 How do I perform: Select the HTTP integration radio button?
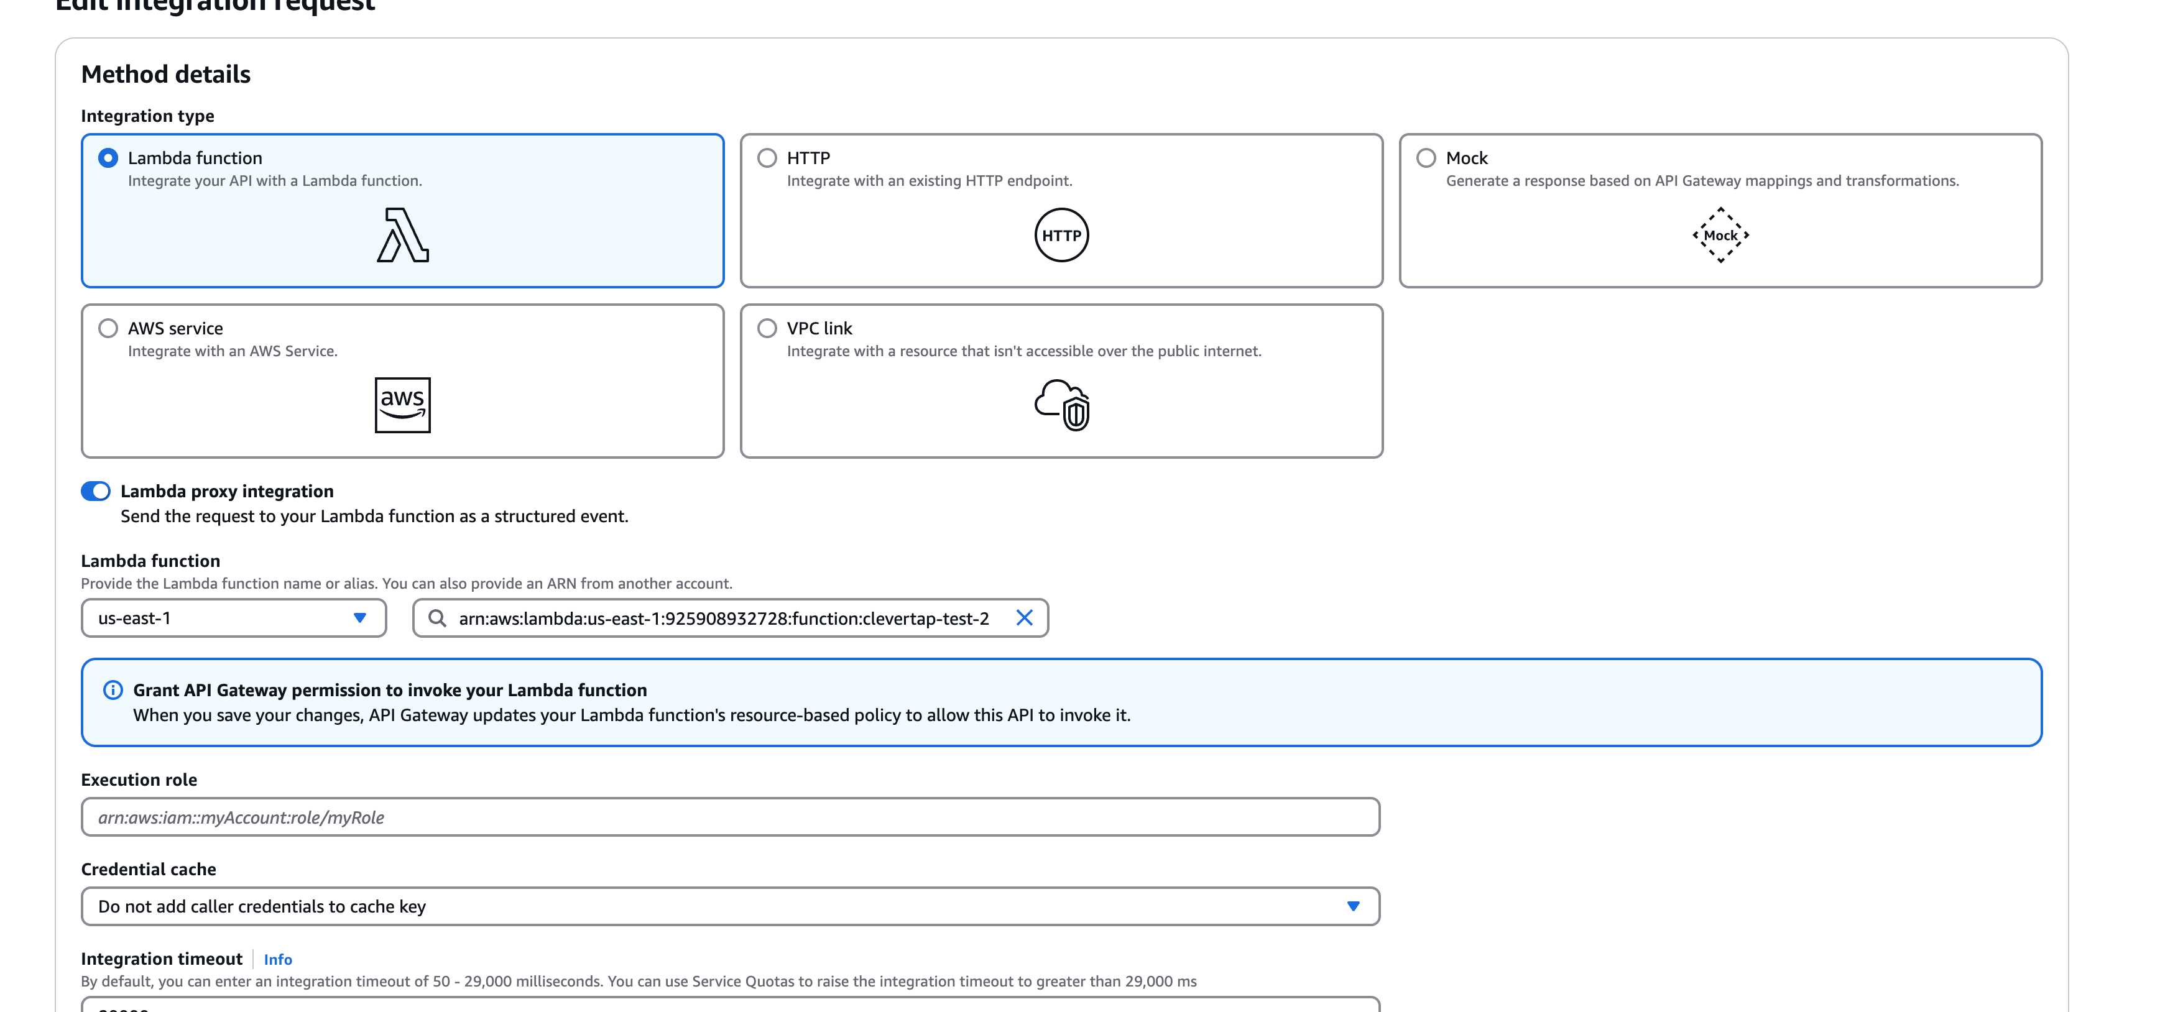click(x=767, y=158)
